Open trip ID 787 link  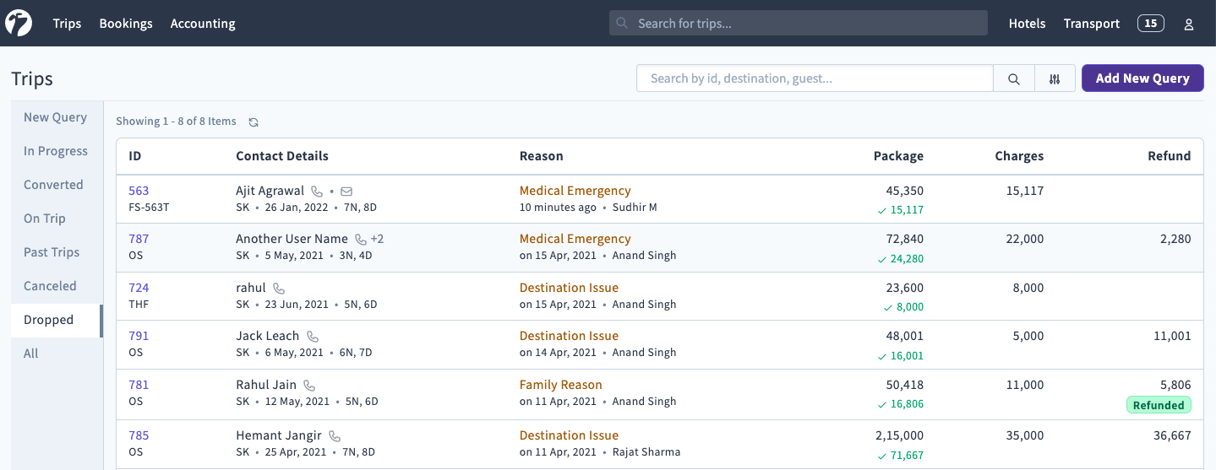[x=139, y=239]
